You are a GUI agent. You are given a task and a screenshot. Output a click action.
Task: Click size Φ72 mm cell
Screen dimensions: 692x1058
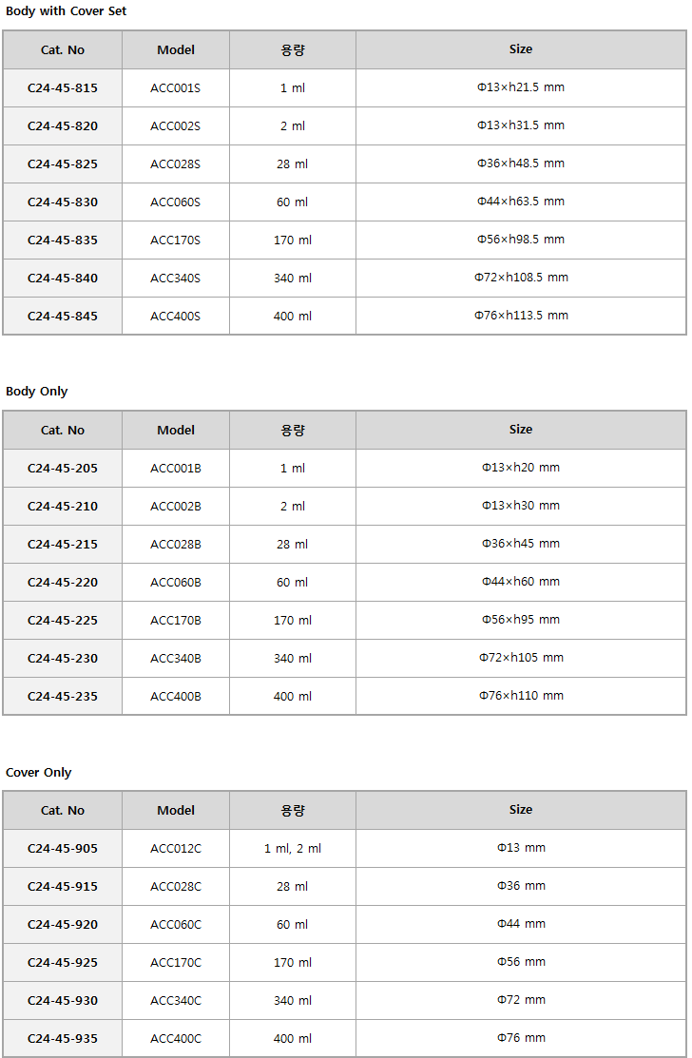click(x=521, y=1000)
